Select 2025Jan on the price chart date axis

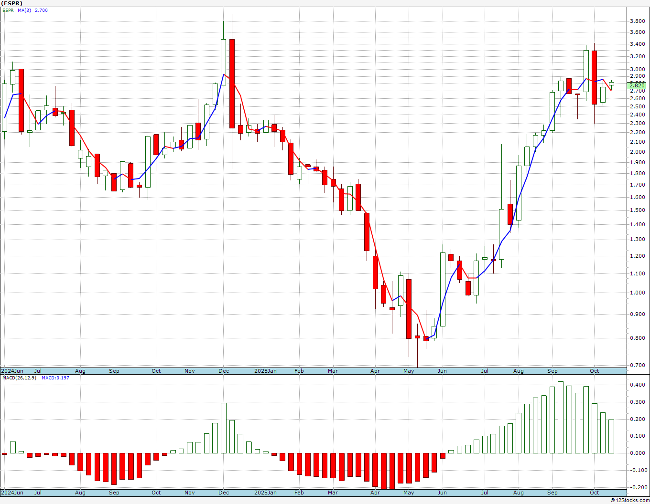tap(265, 371)
